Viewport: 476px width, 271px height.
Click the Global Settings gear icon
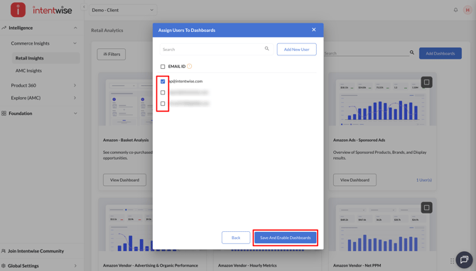4,265
